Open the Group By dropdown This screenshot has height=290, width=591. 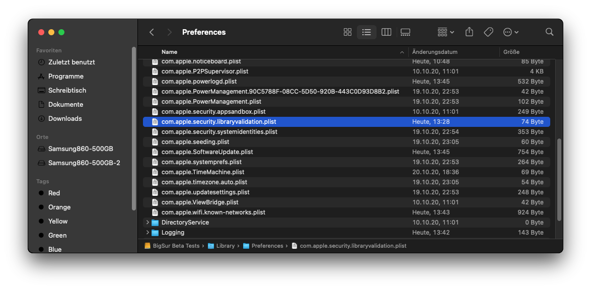tap(446, 32)
